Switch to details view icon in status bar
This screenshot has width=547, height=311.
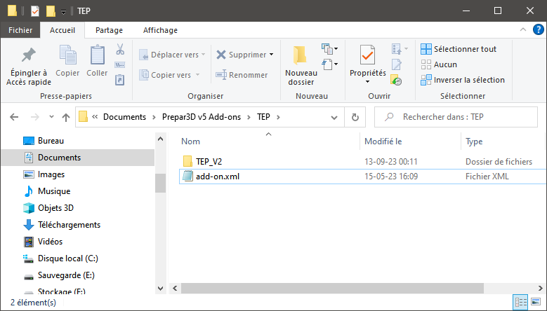(x=521, y=302)
